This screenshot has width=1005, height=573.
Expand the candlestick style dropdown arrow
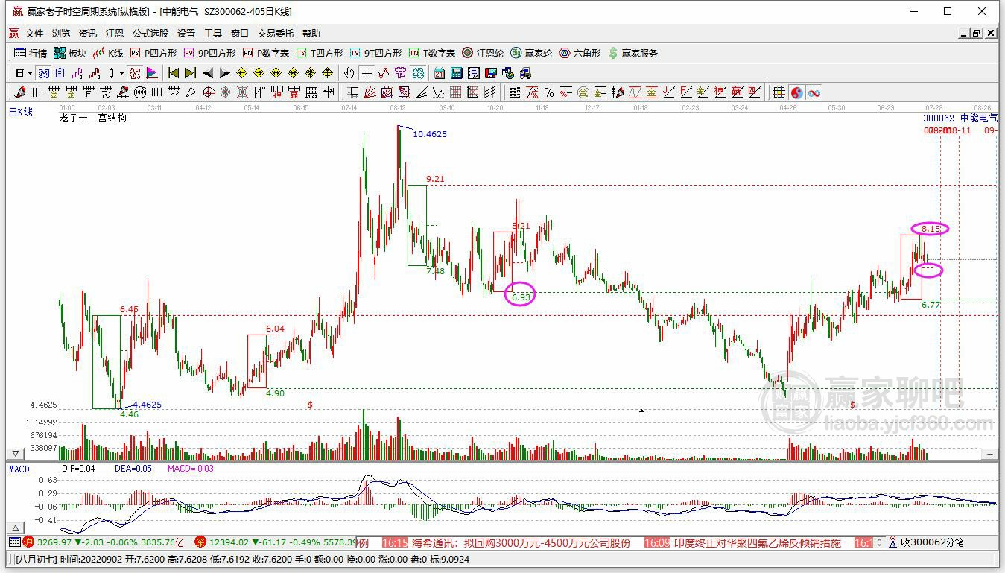pyautogui.click(x=121, y=73)
